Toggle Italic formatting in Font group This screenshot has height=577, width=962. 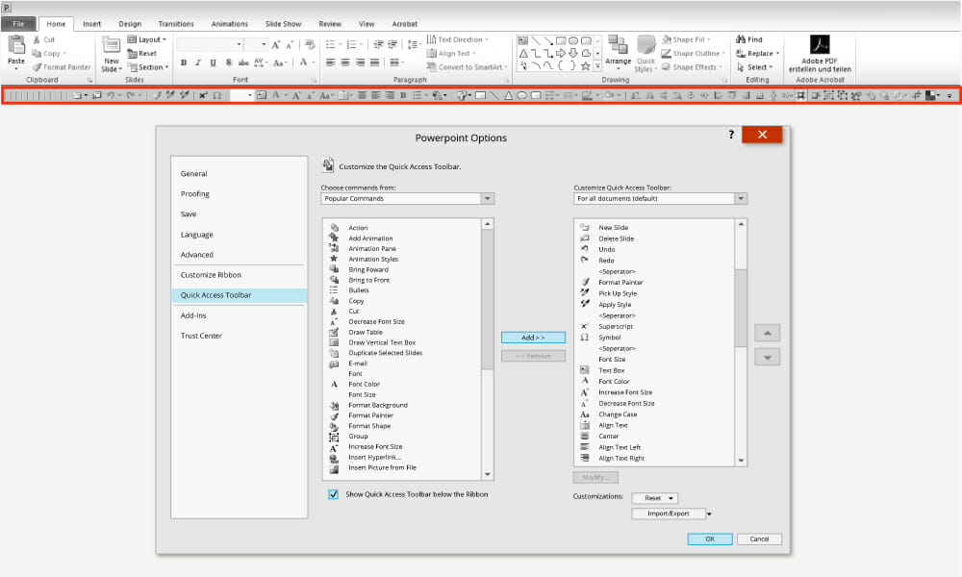(x=198, y=63)
